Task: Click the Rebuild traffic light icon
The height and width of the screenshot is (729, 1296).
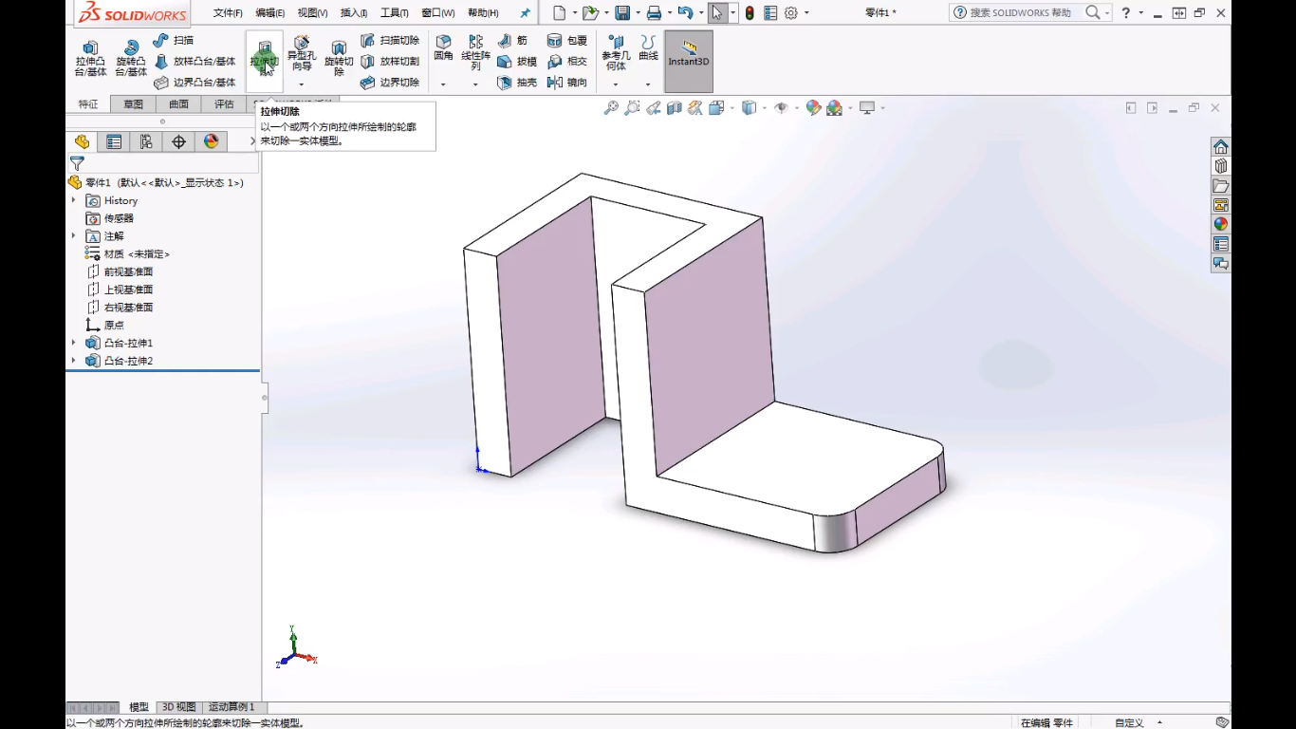Action: [750, 12]
